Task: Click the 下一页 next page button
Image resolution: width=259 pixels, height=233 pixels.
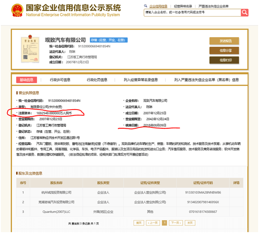Action: pyautogui.click(x=176, y=223)
